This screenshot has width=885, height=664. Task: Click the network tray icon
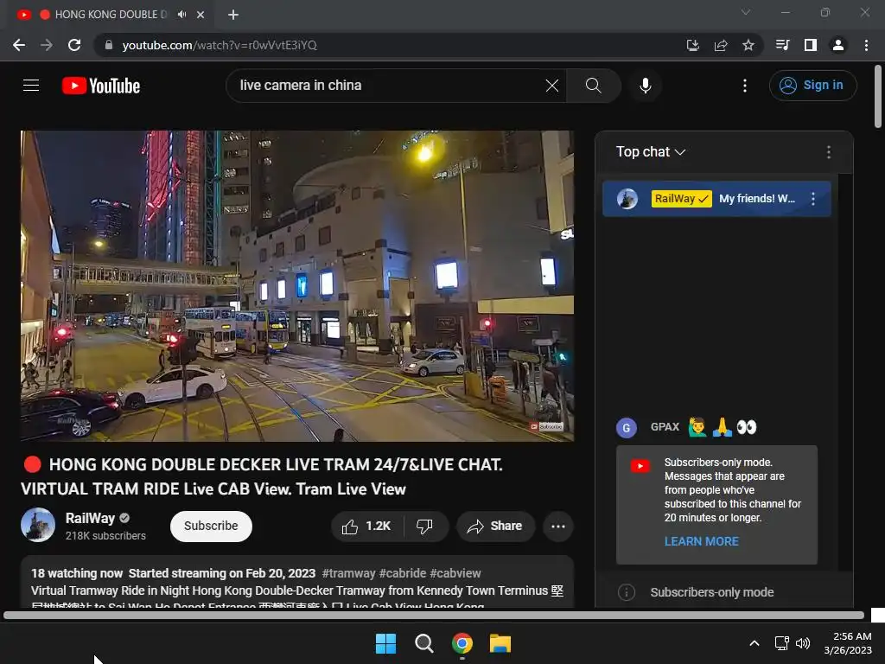(781, 643)
